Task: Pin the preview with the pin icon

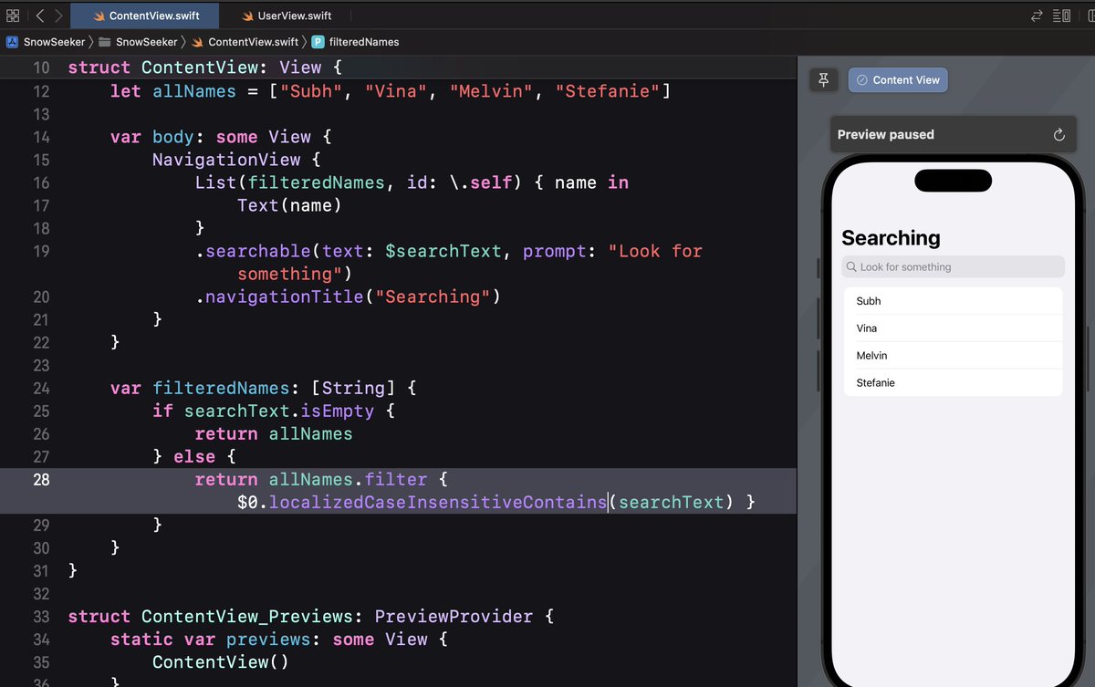Action: click(x=823, y=80)
